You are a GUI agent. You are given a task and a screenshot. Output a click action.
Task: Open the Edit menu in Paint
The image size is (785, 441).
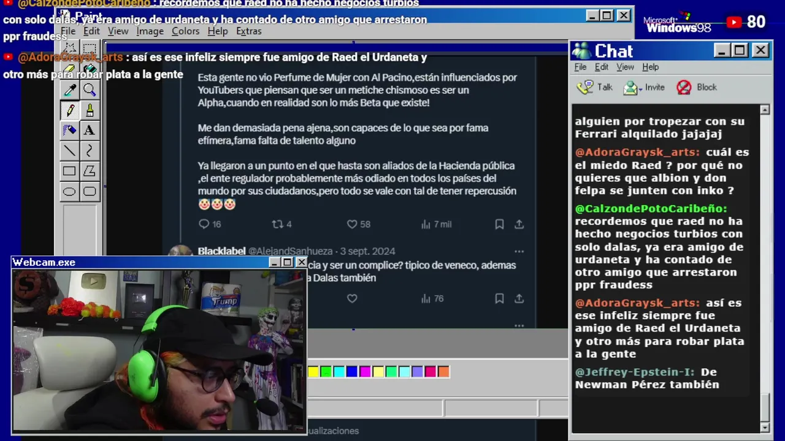(x=91, y=31)
